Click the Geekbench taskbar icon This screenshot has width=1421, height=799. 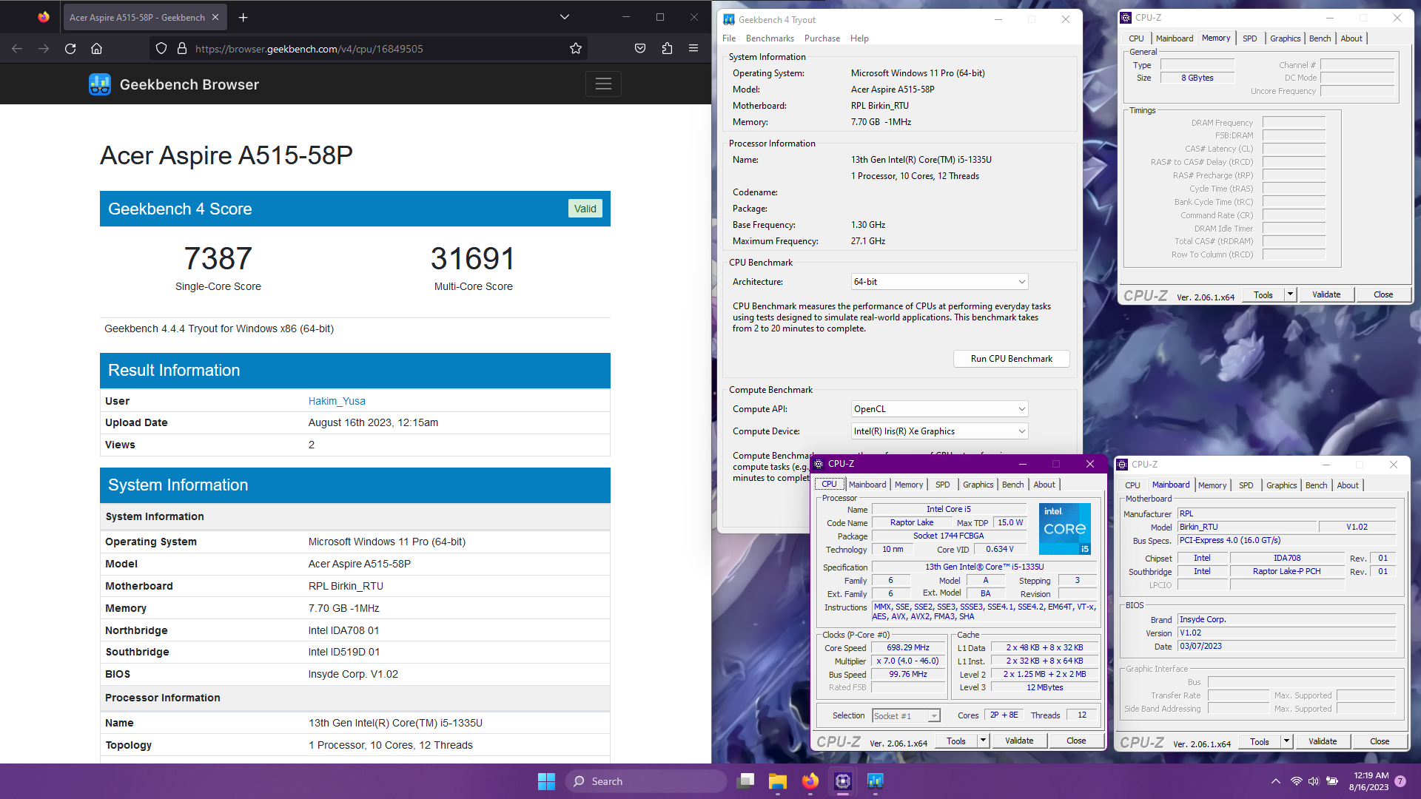pyautogui.click(x=876, y=781)
